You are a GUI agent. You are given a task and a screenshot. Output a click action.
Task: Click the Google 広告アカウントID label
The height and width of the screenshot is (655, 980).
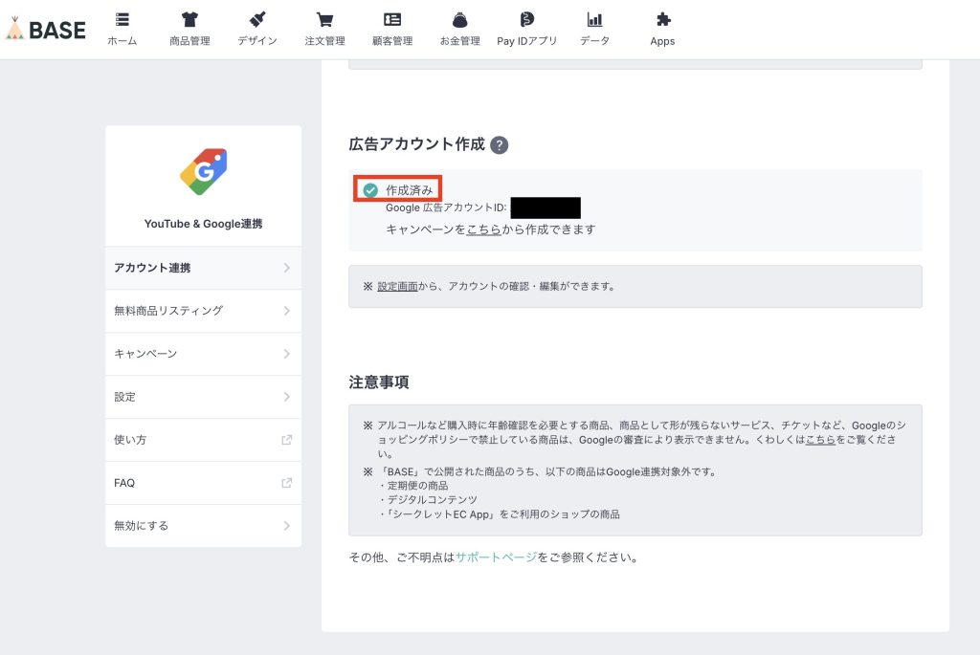(446, 207)
